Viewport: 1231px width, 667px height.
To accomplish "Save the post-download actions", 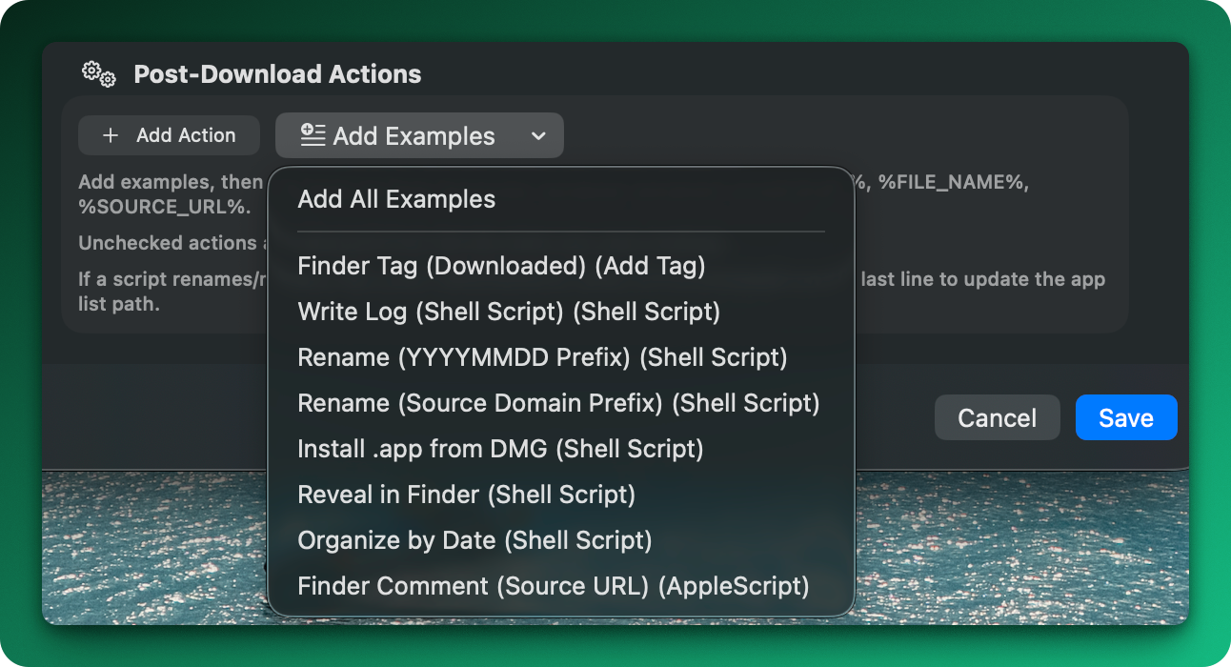I will click(1126, 417).
